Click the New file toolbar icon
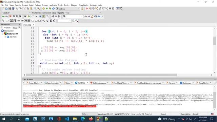Image resolution: width=217 pixels, height=122 pixels. click(3, 8)
